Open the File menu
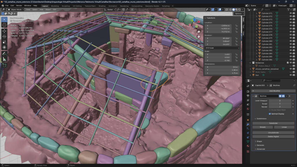The height and width of the screenshot is (167, 297). [x=7, y=6]
